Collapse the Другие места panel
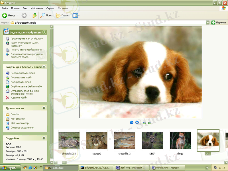Image resolution: width=228 pixels, height=171 pixels. [x=44, y=108]
